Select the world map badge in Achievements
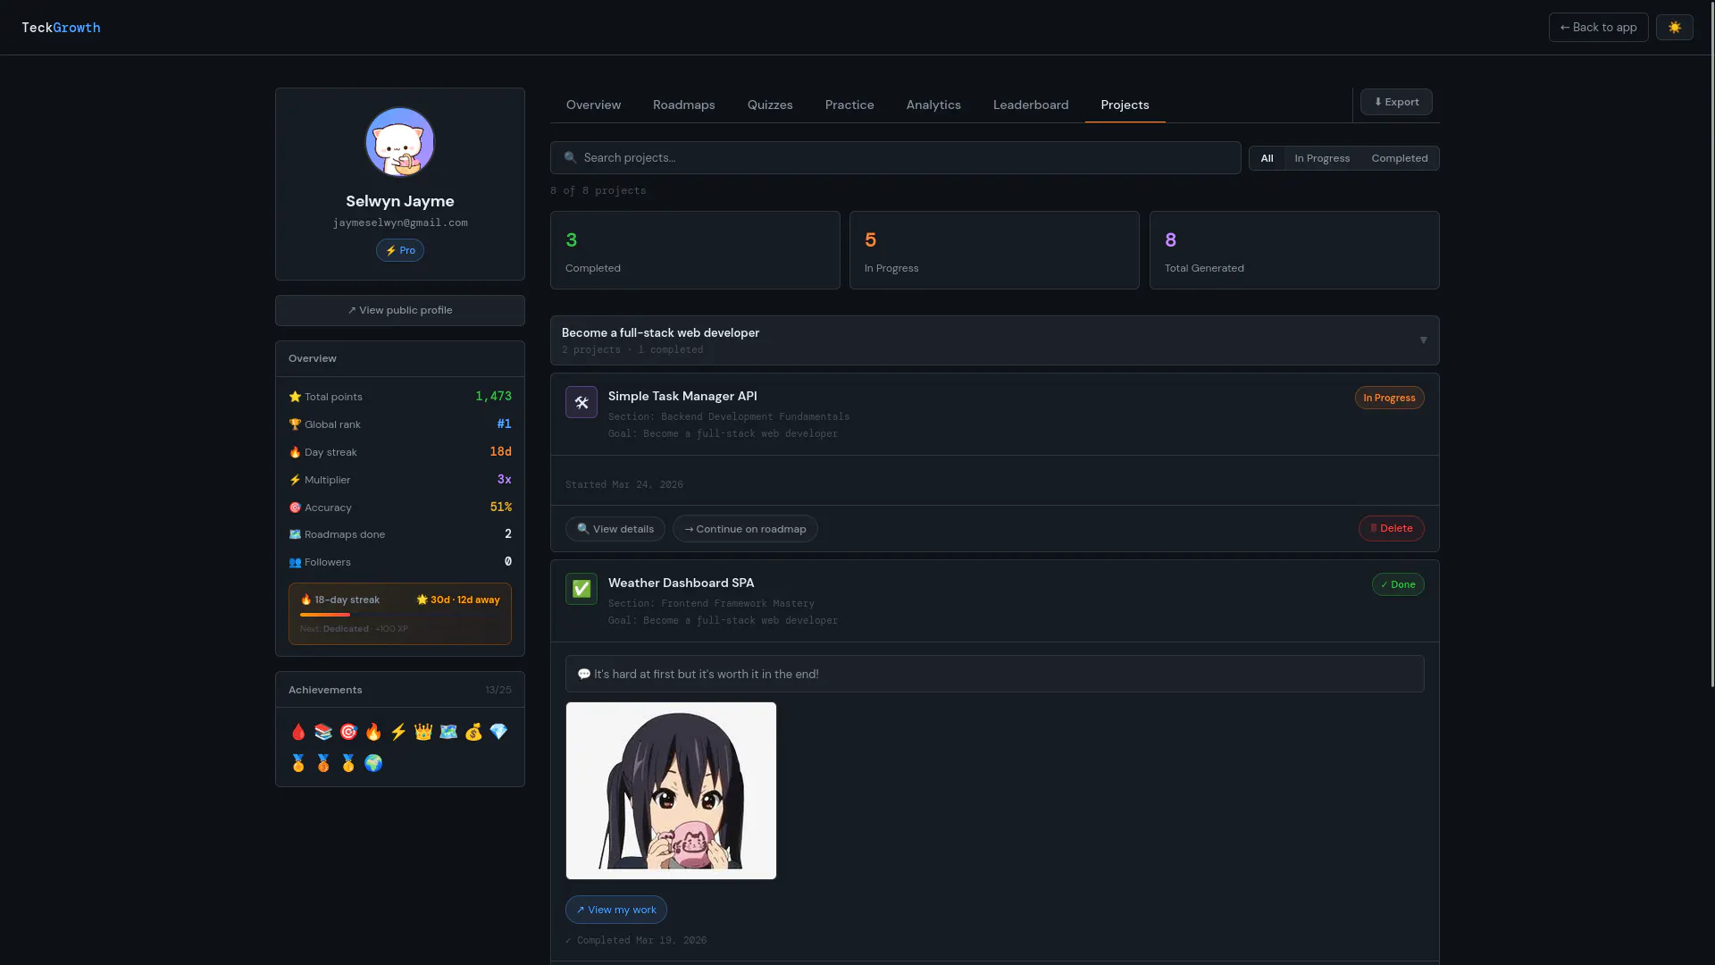 click(x=448, y=732)
